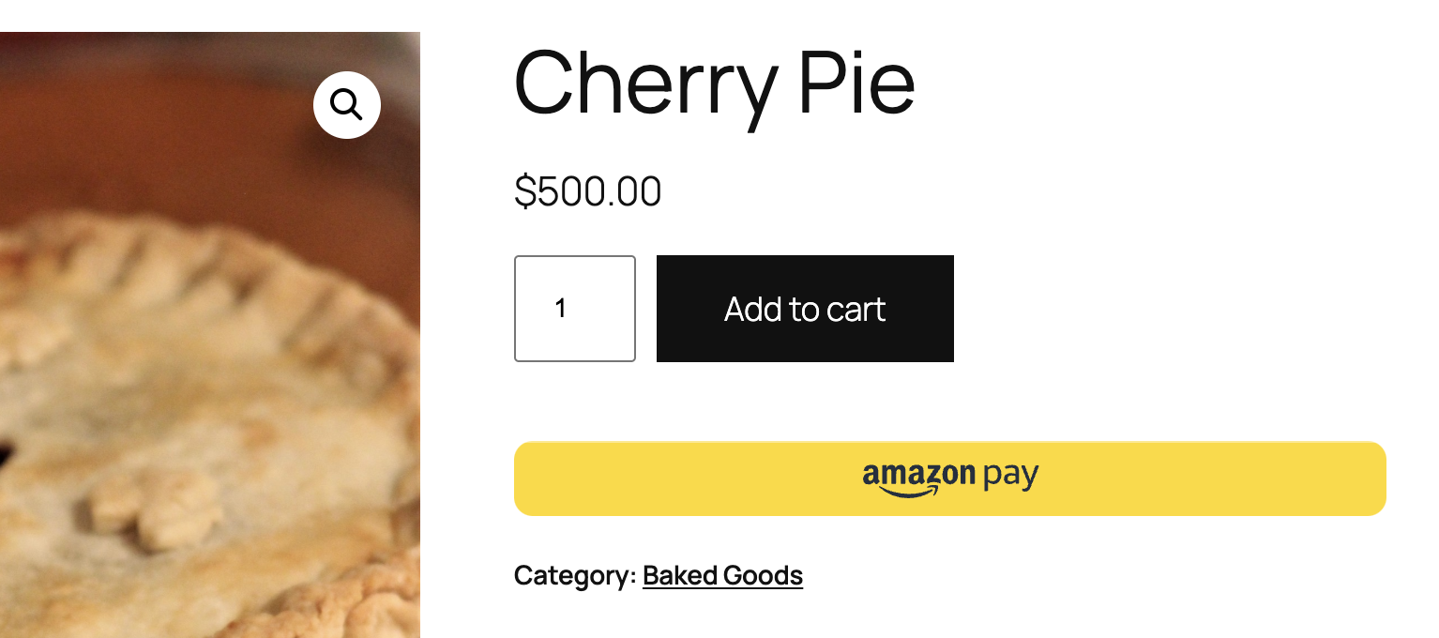This screenshot has width=1439, height=638.
Task: Add the Cherry Pie to cart
Action: coord(805,309)
